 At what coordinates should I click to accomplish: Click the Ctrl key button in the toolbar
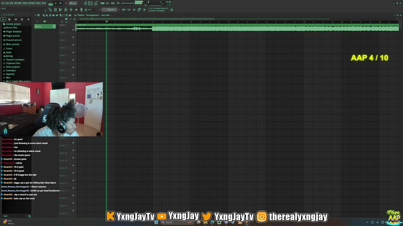129,10
